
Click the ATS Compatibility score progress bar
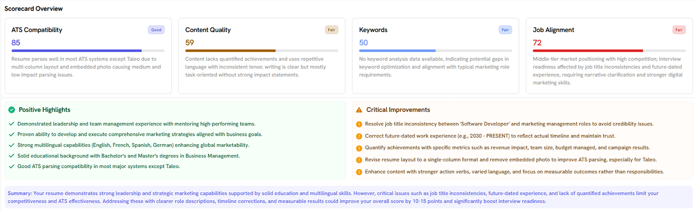(x=88, y=51)
